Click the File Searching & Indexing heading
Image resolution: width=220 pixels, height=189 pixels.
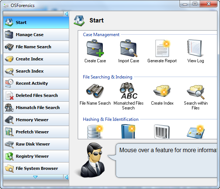coord(108,77)
